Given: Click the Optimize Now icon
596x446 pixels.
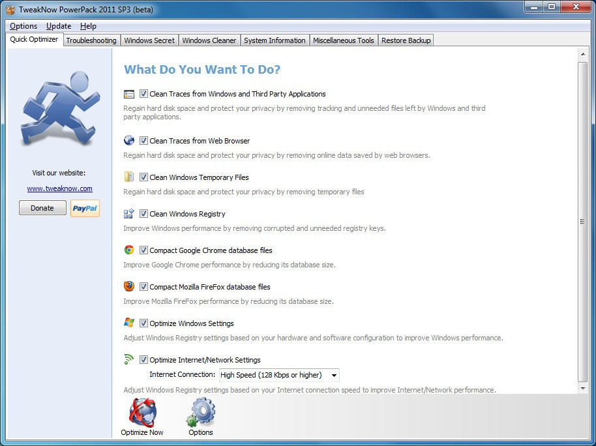Looking at the screenshot, I should (x=142, y=413).
